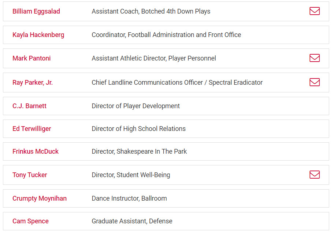
Task: Select Graduate Assistant, Defense title text
Action: coord(132,221)
